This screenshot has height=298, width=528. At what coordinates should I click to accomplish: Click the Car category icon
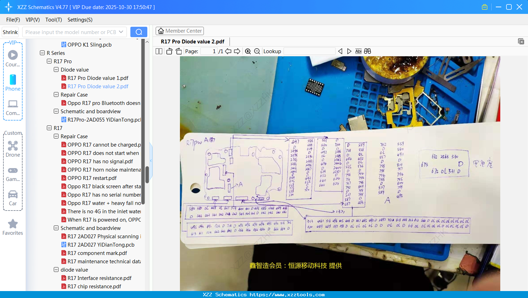tap(13, 198)
